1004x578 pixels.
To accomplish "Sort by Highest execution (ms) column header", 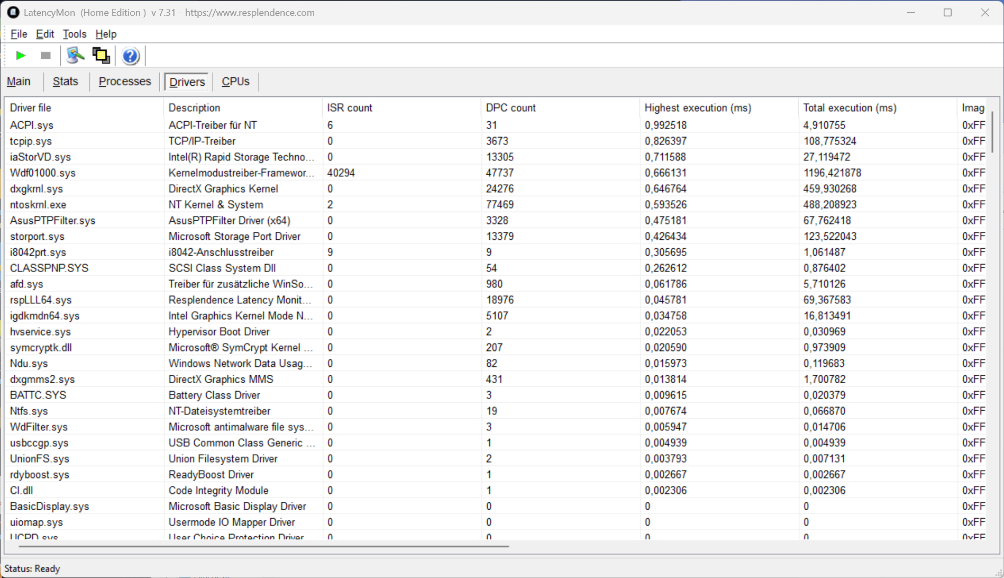I will (719, 108).
